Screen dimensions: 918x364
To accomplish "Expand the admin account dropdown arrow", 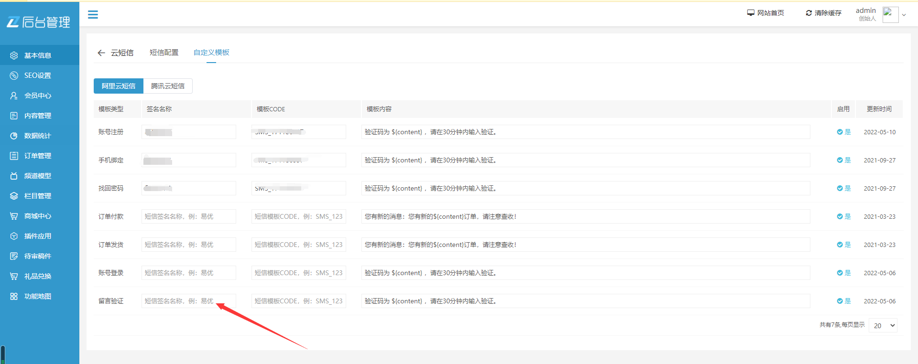I will coord(904,15).
